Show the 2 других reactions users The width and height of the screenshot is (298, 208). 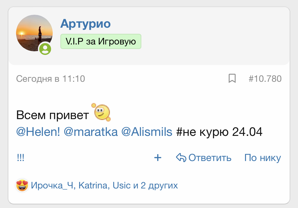(159, 186)
